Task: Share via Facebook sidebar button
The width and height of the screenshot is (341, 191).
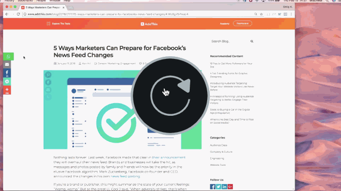Action: [x=7, y=73]
